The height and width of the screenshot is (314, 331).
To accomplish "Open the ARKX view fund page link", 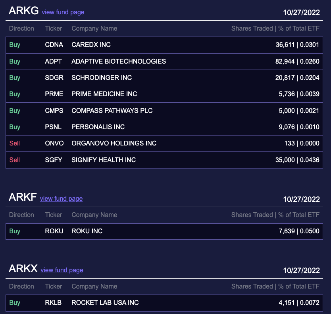I will (x=62, y=270).
